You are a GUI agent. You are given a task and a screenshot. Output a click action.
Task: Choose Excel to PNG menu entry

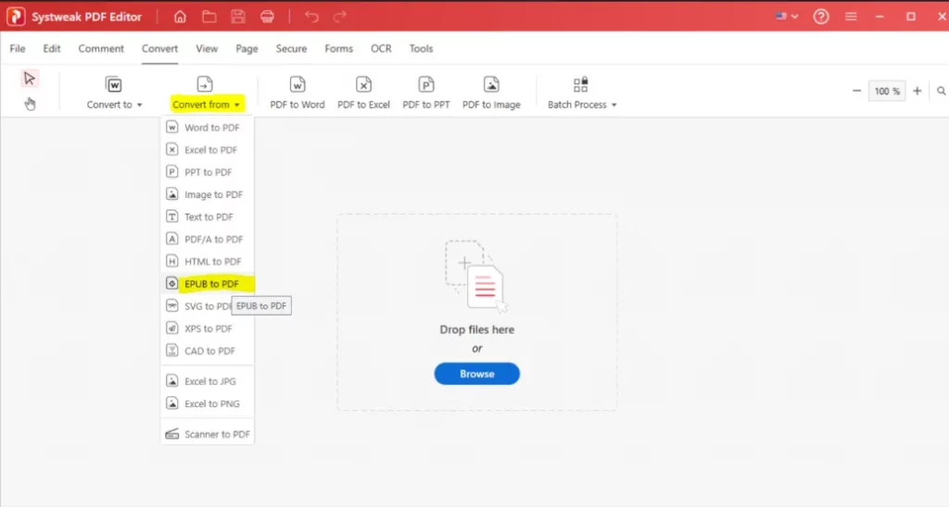tap(208, 403)
